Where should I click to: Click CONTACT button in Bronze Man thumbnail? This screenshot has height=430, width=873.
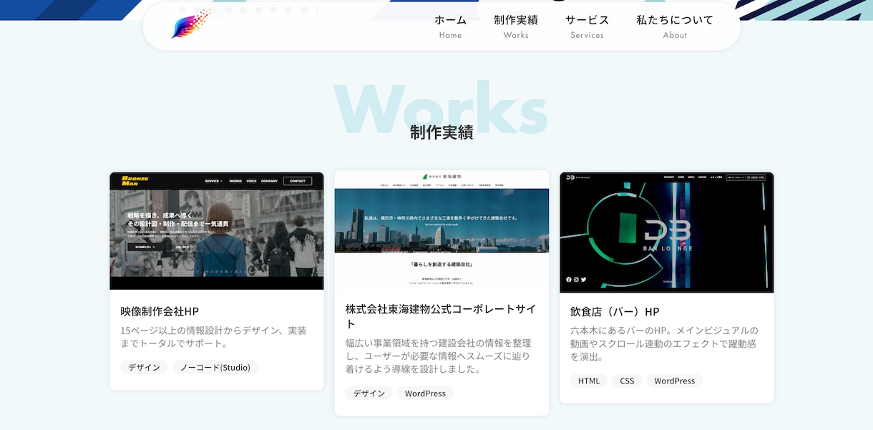click(x=298, y=181)
